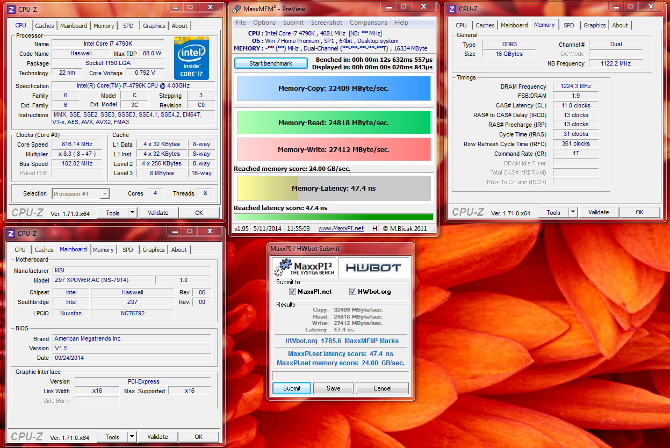Viewport: 670px width, 448px height.
Task: Click the HWbot.org 1785.6 MaxxMEM² Marks text
Action: [x=342, y=341]
